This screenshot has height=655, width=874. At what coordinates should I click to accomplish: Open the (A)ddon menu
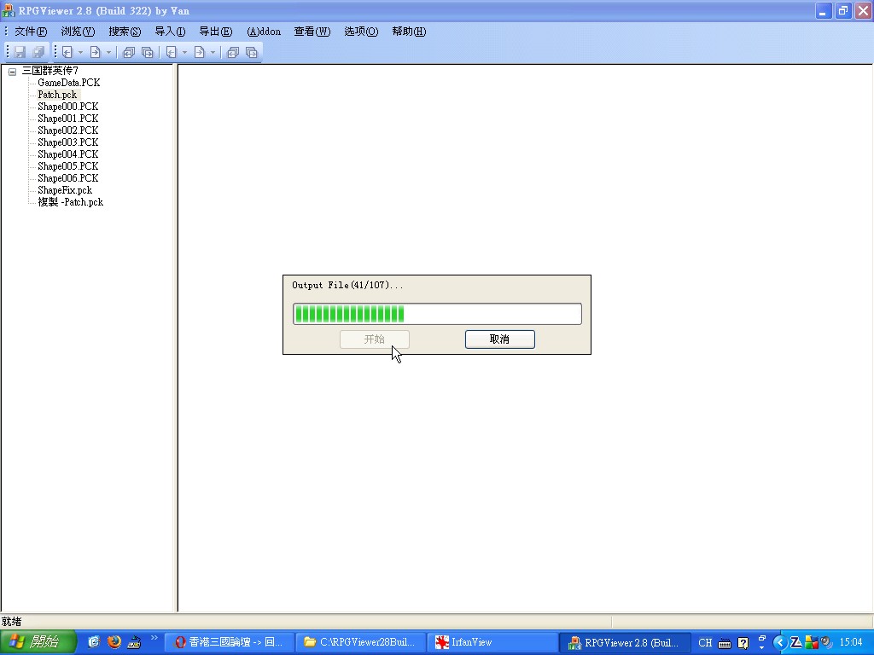(264, 32)
